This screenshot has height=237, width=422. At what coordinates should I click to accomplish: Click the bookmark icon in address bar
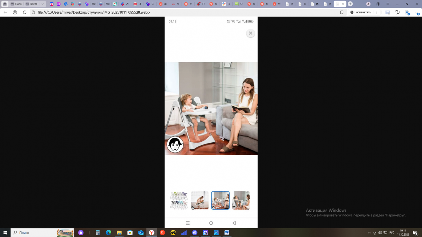point(341,12)
